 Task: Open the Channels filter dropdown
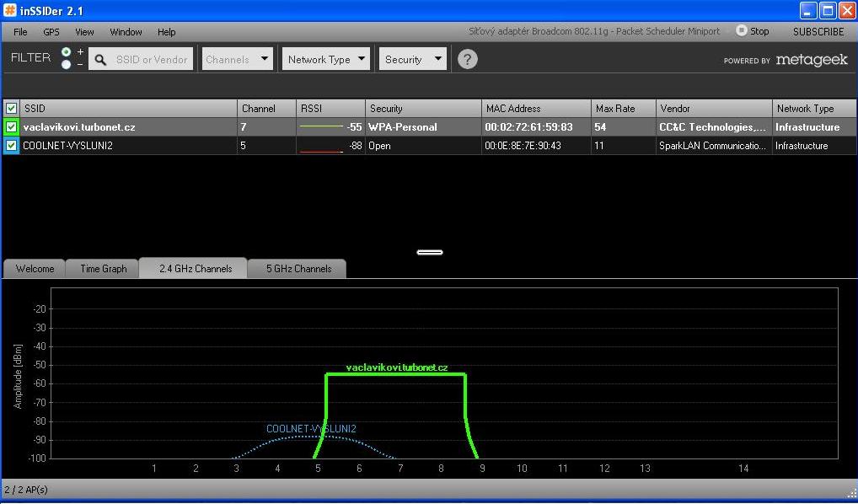coord(238,59)
